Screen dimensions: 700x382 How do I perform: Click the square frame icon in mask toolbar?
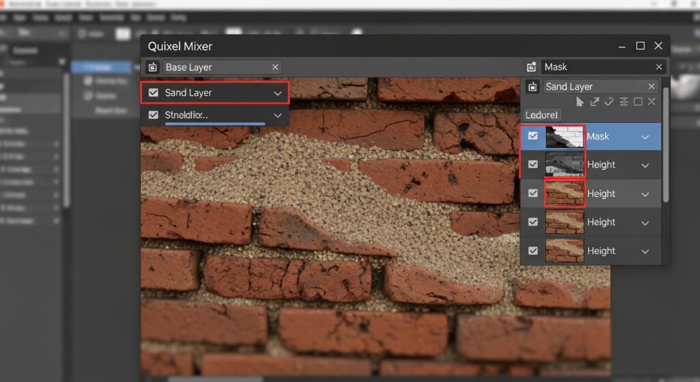(x=638, y=102)
